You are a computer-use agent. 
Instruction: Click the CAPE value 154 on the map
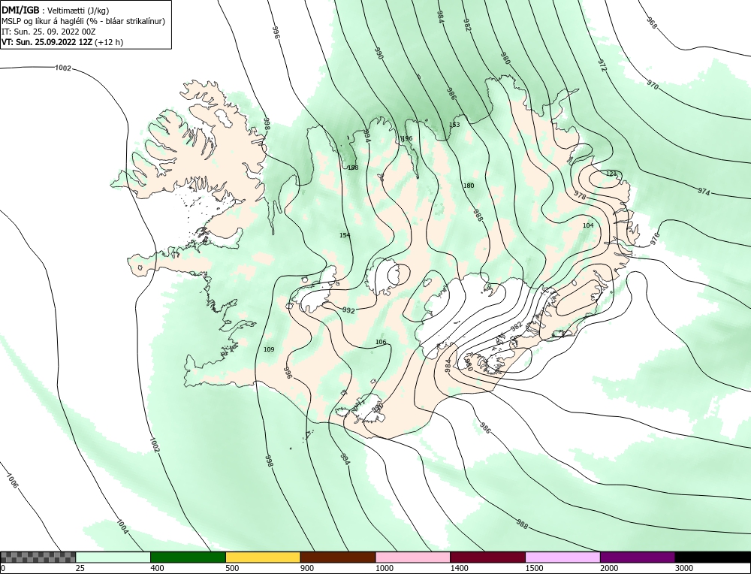tap(345, 234)
